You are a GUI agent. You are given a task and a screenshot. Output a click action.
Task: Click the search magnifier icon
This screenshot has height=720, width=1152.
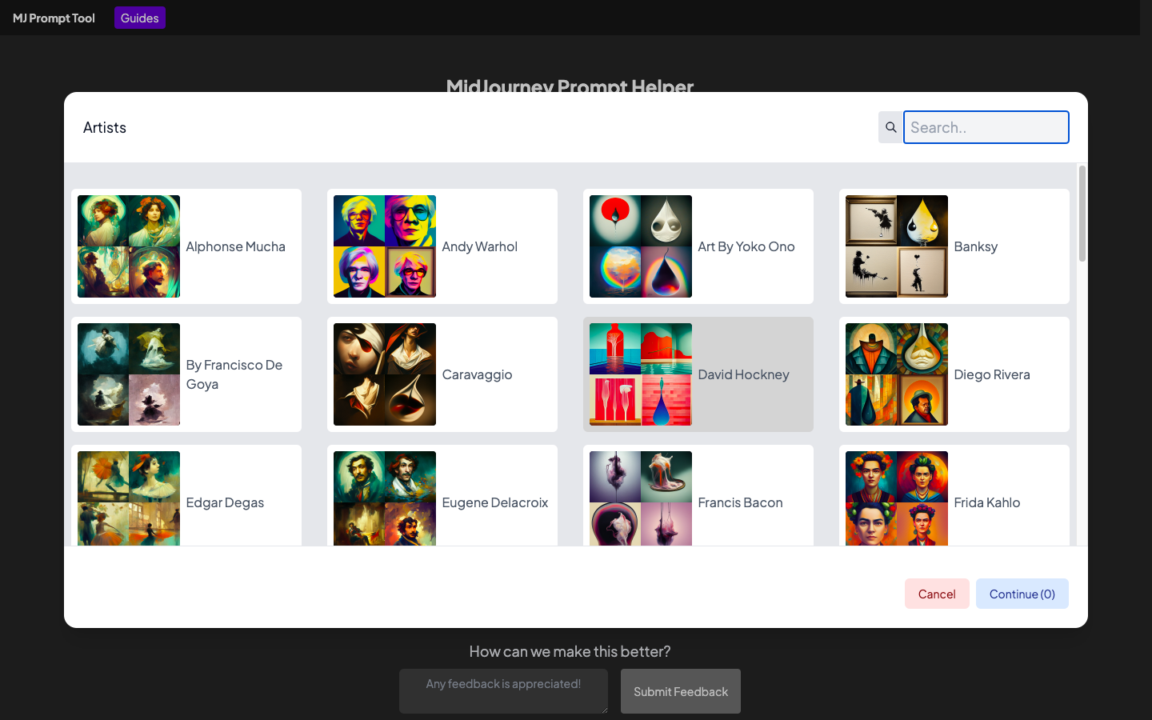click(x=890, y=127)
